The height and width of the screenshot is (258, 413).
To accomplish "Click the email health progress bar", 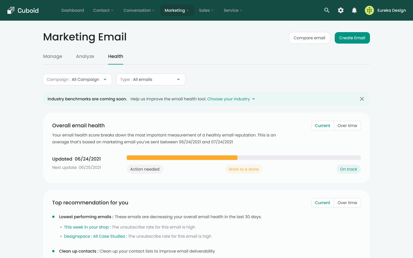I will click(x=244, y=157).
